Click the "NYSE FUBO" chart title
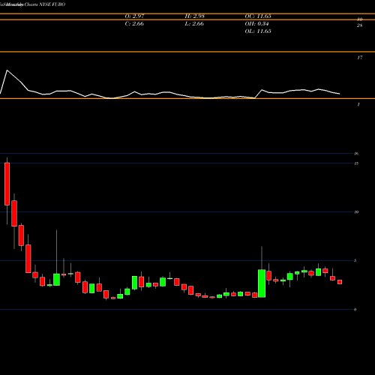The width and height of the screenshot is (375, 375). tap(52, 4)
